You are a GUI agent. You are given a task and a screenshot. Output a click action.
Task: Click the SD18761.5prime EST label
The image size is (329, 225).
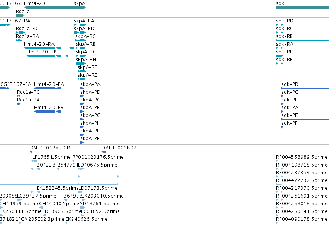pos(100,204)
